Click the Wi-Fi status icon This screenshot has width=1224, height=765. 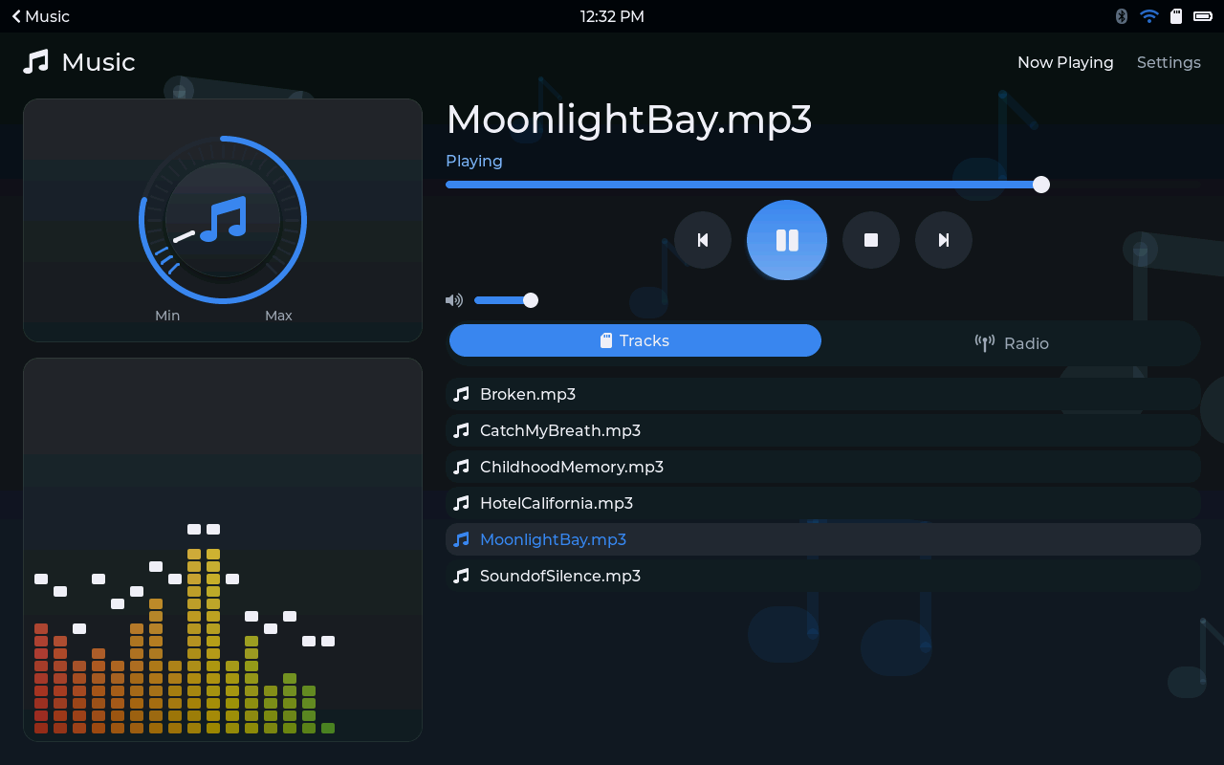1149,16
